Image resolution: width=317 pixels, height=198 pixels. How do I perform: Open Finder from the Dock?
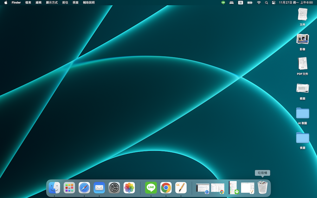pyautogui.click(x=54, y=188)
